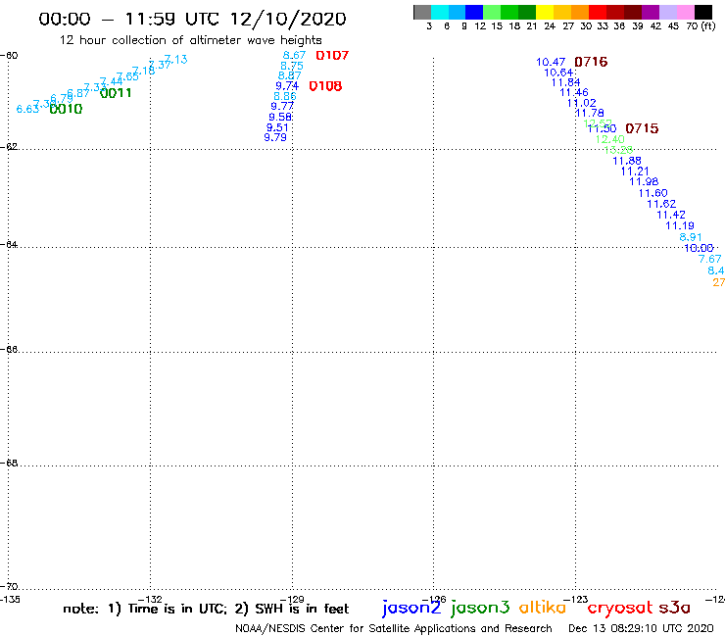Click the black swatch in the color scale

703,12
